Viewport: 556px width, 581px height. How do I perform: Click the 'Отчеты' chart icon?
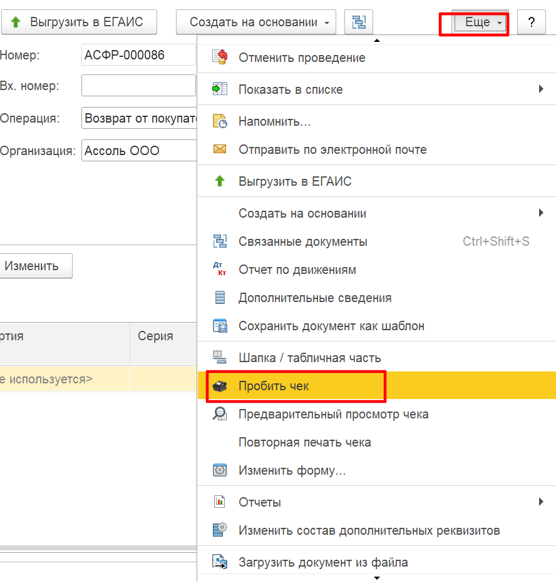[220, 502]
